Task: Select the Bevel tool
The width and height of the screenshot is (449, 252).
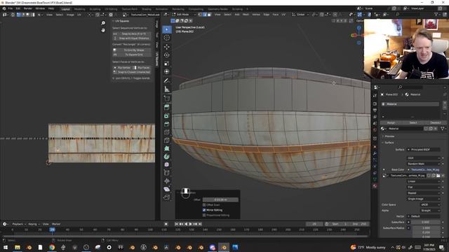Action: (167, 124)
